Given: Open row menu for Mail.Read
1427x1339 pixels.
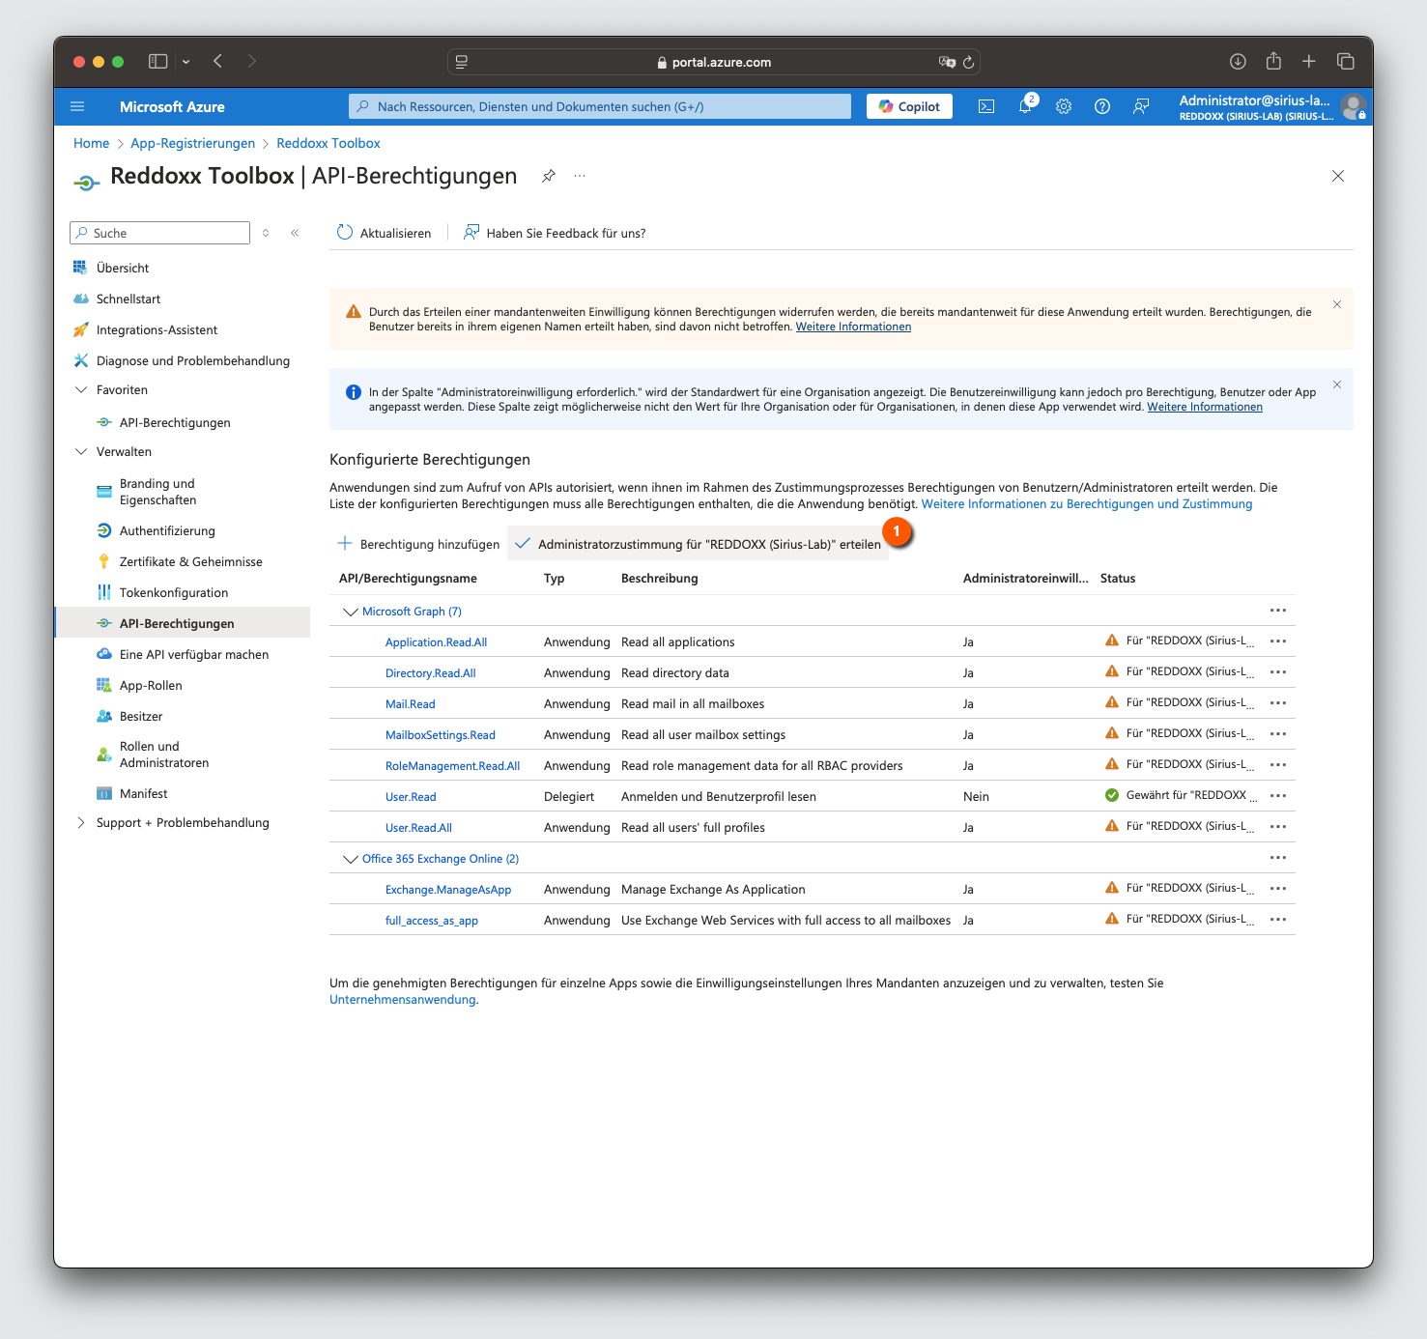Looking at the screenshot, I should [x=1278, y=703].
